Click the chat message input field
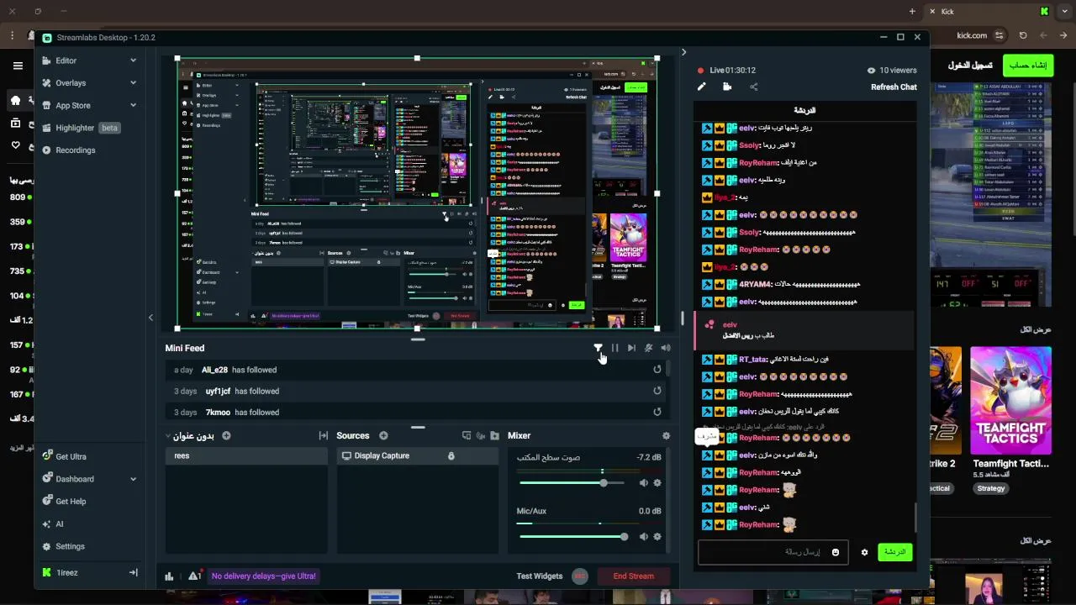The width and height of the screenshot is (1076, 605). click(772, 552)
